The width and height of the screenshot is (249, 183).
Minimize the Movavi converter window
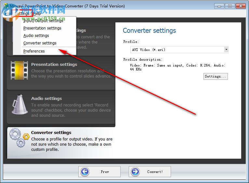point(219,6)
